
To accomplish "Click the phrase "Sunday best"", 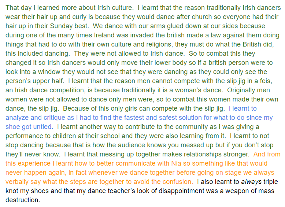I will tap(69, 26).
